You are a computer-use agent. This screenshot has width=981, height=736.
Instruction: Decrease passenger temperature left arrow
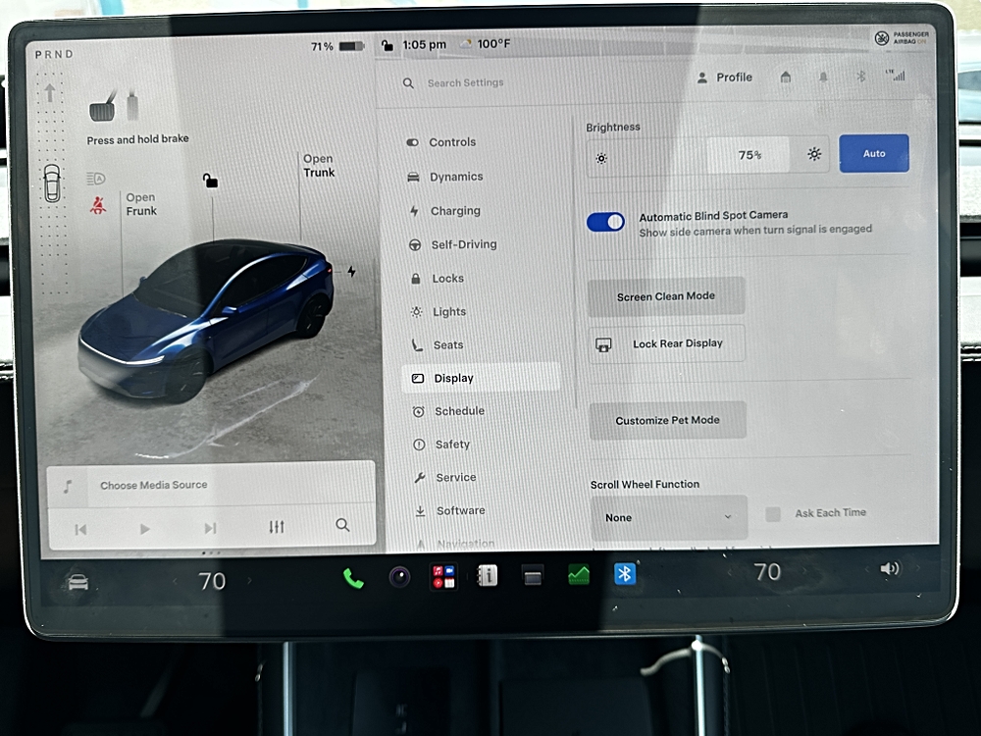pyautogui.click(x=730, y=572)
